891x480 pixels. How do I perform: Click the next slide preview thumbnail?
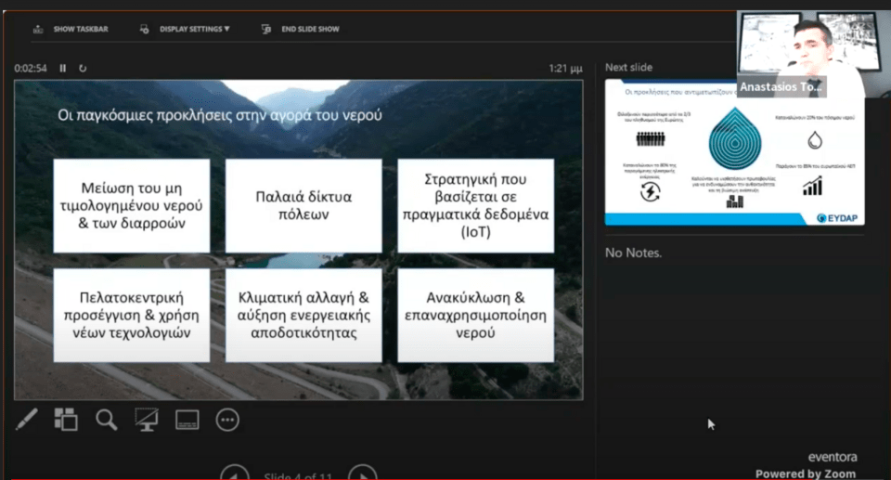(734, 151)
